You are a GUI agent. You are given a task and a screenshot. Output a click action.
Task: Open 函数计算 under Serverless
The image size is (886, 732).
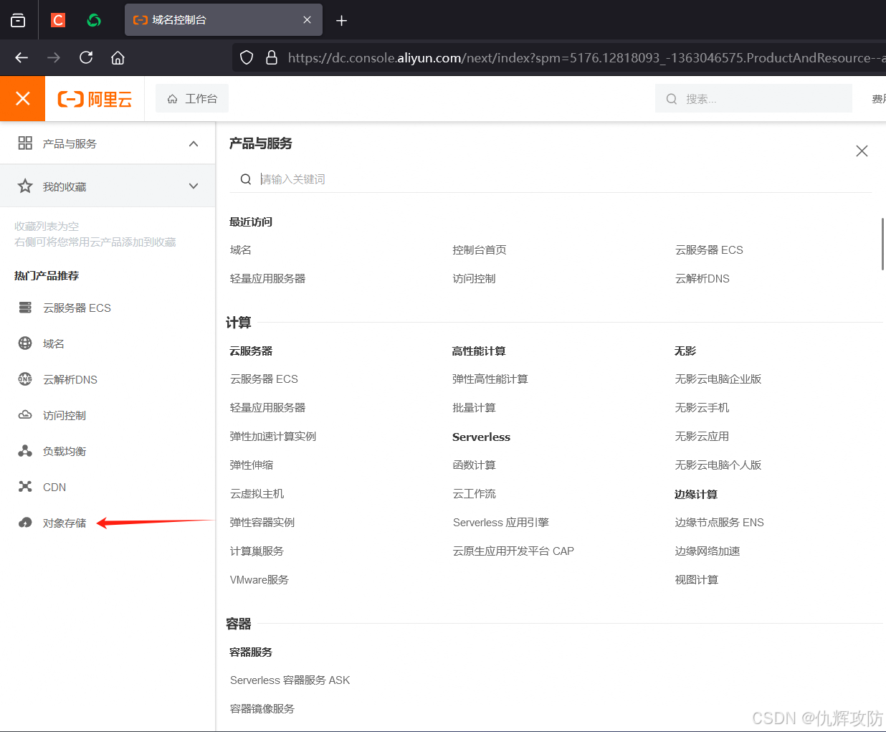(x=474, y=465)
